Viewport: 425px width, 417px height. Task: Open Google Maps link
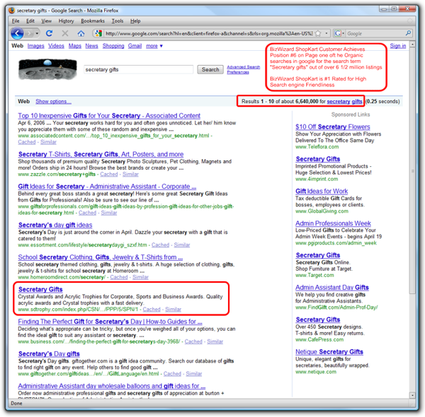75,46
